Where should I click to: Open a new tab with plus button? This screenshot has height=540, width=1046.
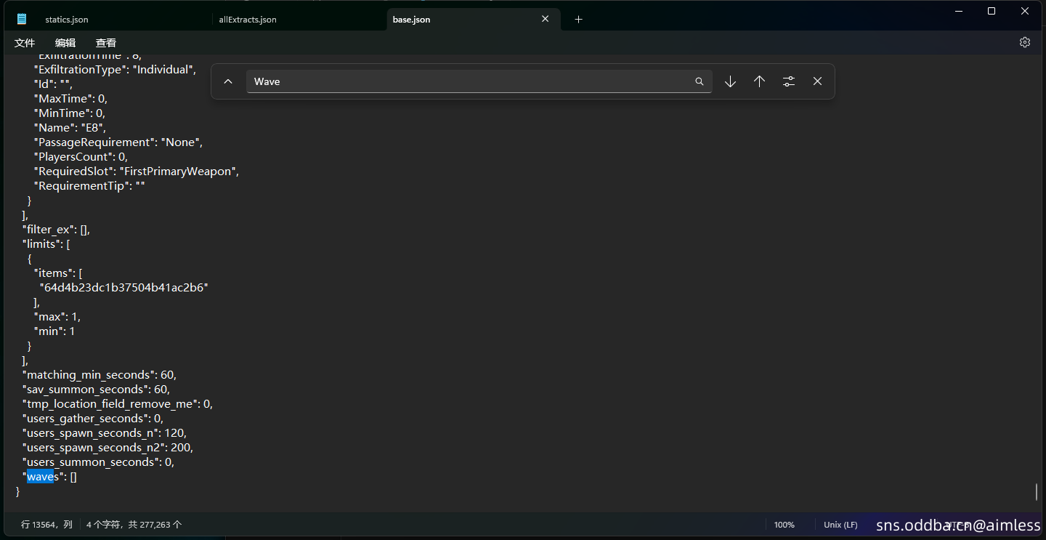click(x=578, y=20)
